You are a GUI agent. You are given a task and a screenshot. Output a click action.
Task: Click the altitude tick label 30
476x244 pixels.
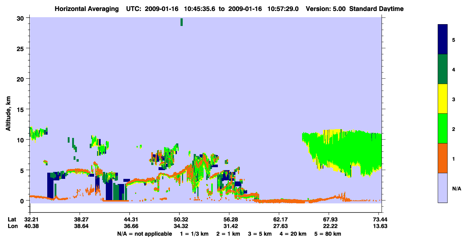coord(21,18)
